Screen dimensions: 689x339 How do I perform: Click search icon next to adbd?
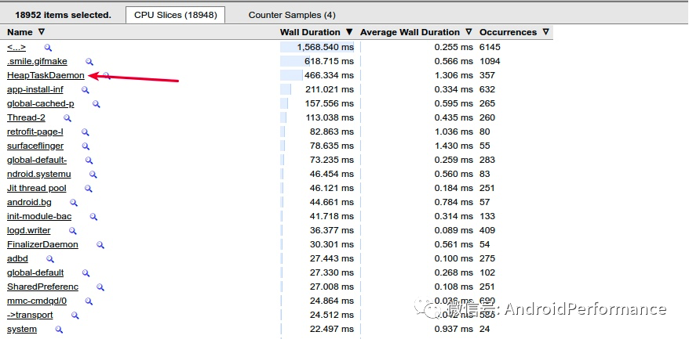point(50,259)
